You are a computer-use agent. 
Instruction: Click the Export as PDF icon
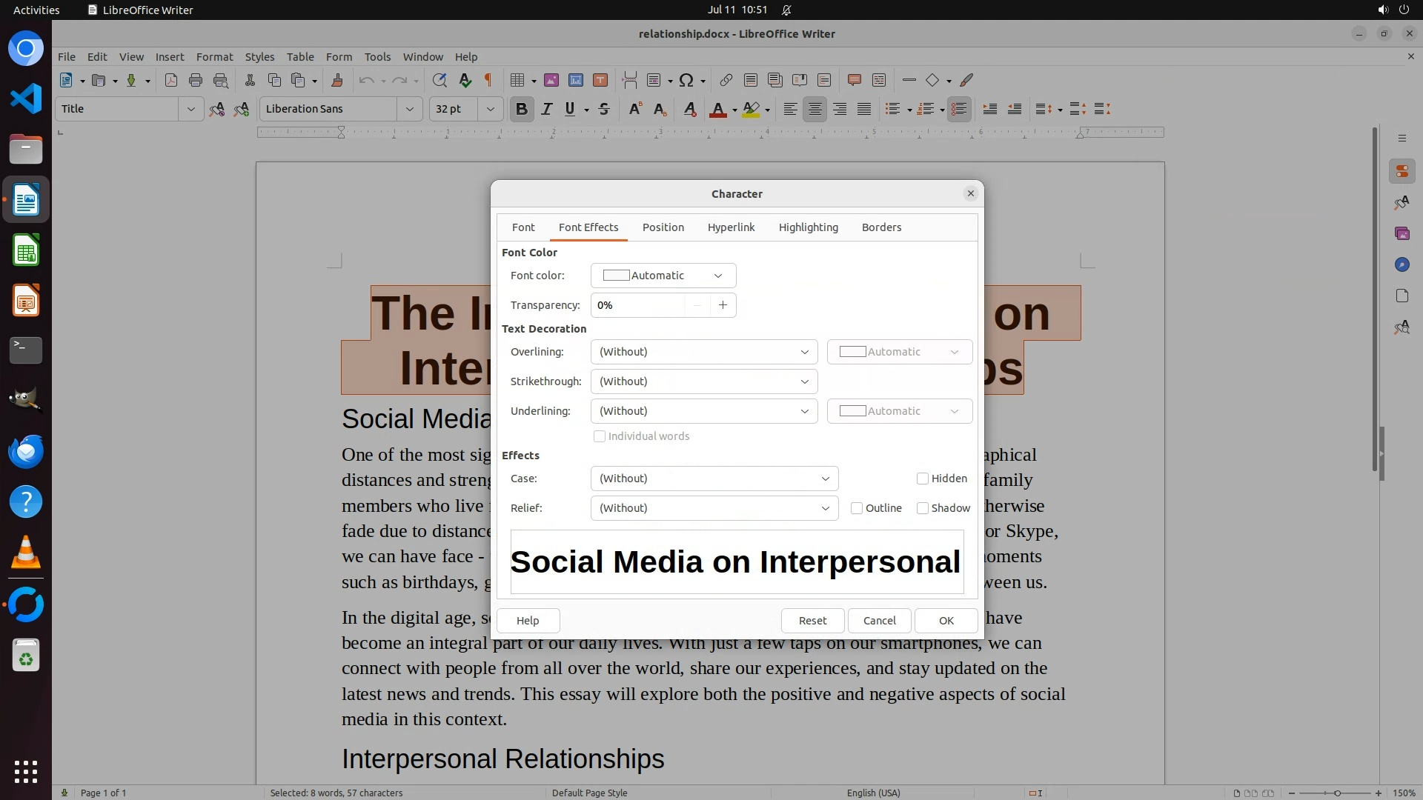tap(171, 80)
